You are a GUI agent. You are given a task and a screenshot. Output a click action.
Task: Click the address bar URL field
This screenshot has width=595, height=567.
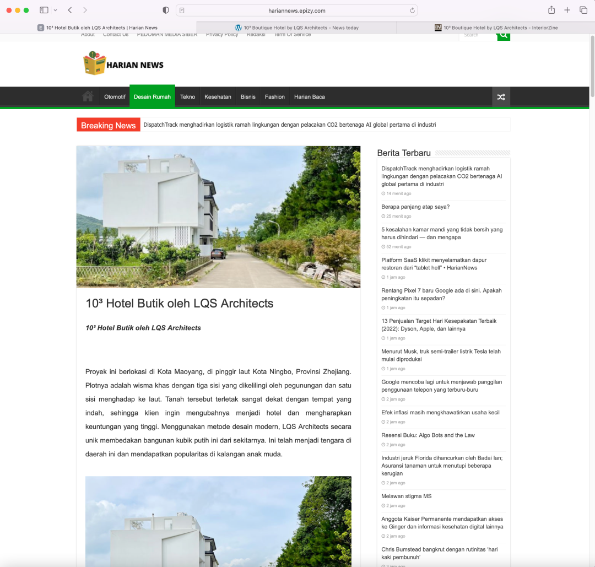pyautogui.click(x=296, y=10)
